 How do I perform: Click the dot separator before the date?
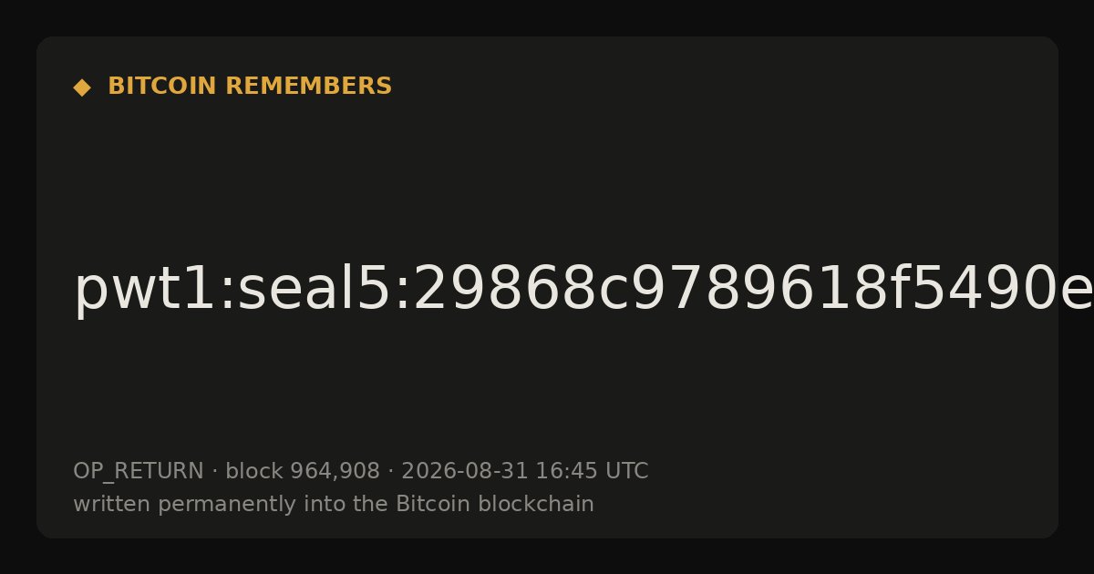(391, 472)
